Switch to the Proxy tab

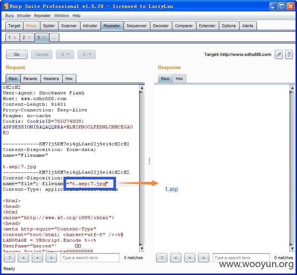click(x=31, y=26)
